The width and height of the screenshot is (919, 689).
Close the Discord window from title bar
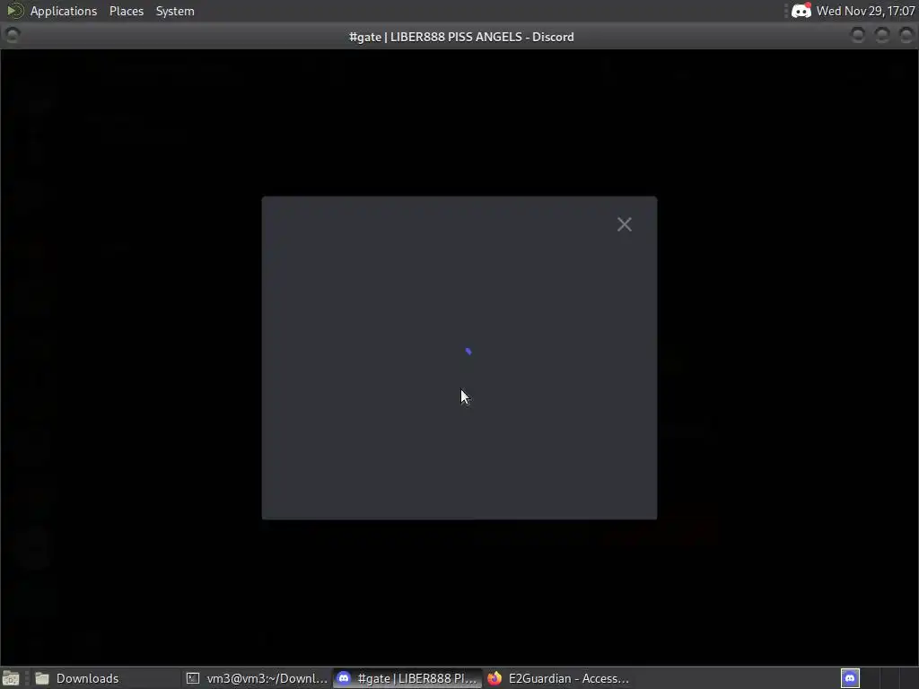pyautogui.click(x=906, y=36)
